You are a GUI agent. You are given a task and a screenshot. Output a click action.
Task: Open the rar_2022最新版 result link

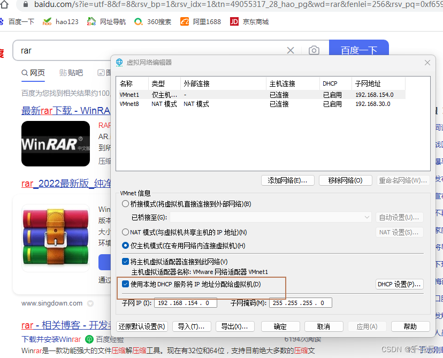66,184
